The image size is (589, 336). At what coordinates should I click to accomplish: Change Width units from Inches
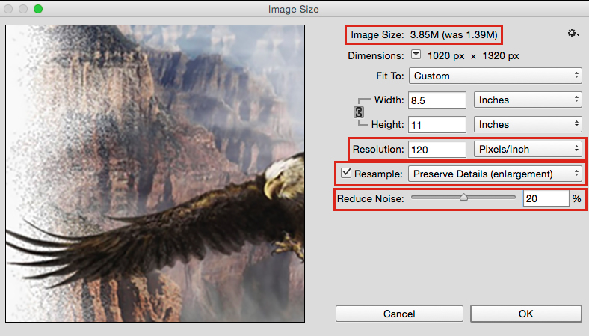[x=528, y=100]
